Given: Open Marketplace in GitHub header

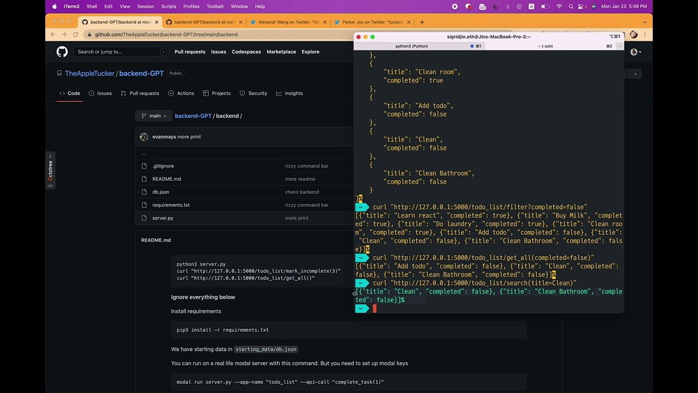Looking at the screenshot, I should 281,52.
